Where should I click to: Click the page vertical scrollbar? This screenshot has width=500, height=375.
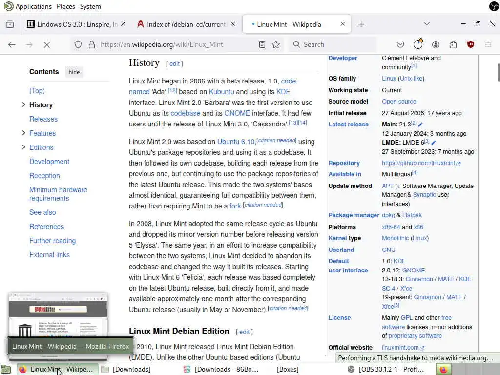(x=498, y=73)
